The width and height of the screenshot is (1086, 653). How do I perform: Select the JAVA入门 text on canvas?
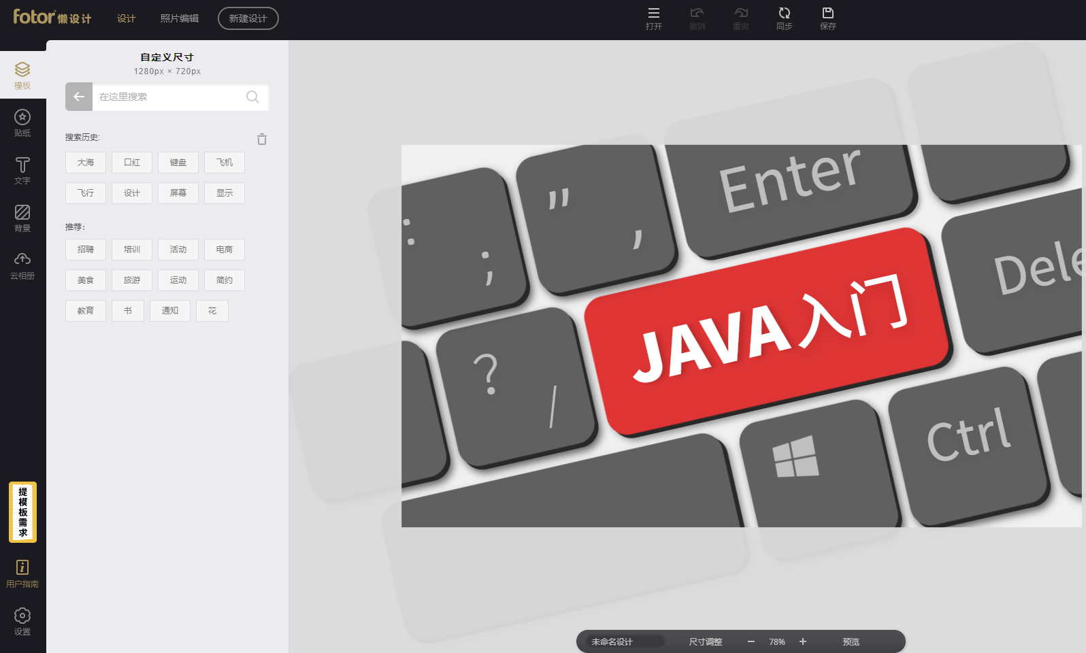pos(770,328)
